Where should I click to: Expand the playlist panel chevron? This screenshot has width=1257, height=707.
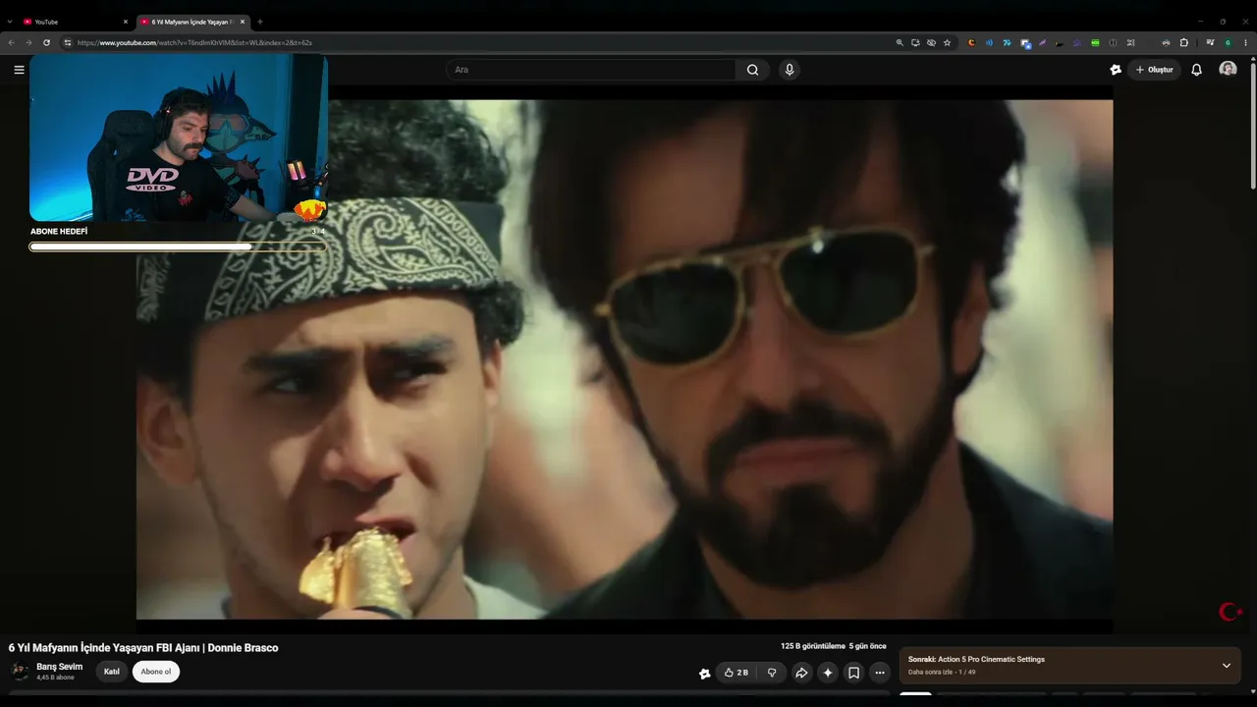(1226, 665)
